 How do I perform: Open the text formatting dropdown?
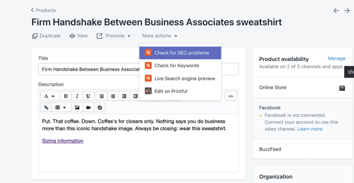[50, 96]
